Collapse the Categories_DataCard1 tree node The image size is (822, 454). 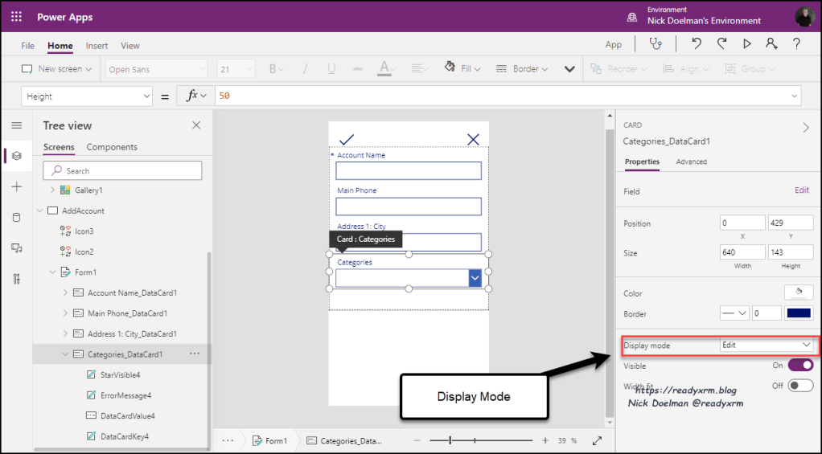[x=65, y=354]
